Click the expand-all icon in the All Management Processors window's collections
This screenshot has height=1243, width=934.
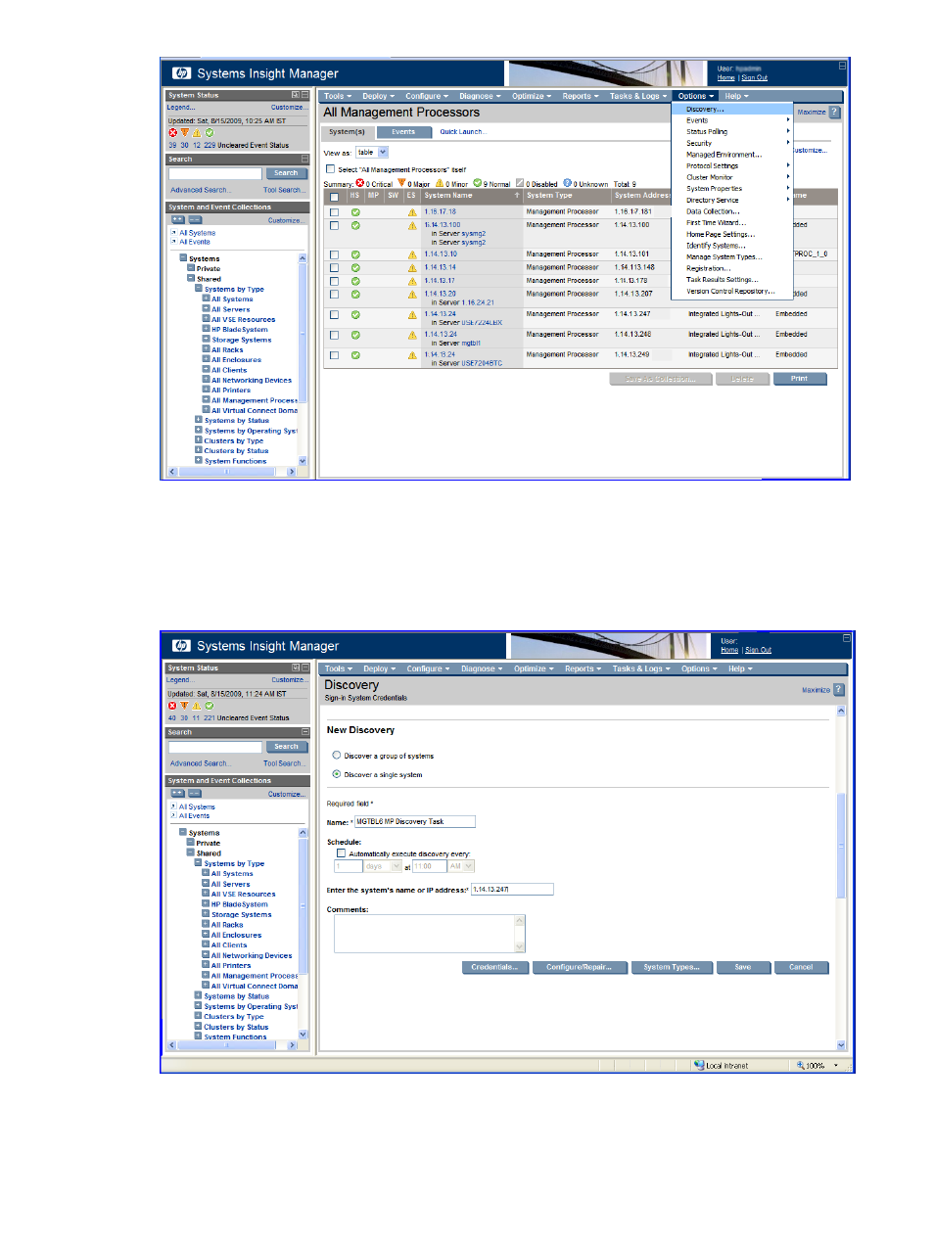[x=177, y=220]
